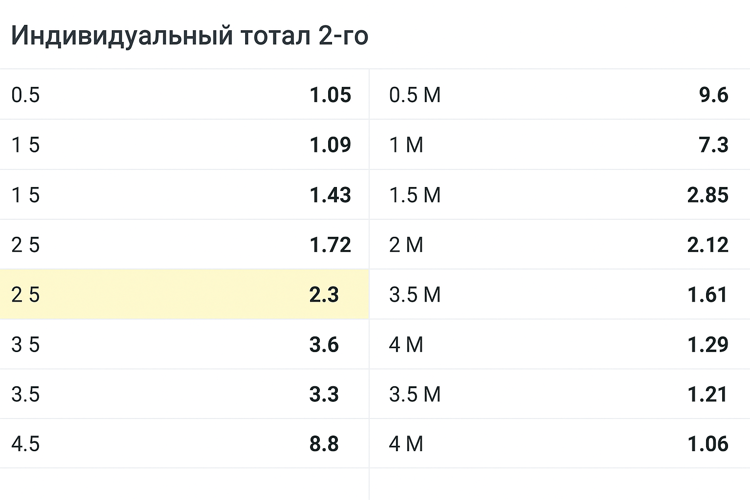Image resolution: width=750 pixels, height=500 pixels.
Task: Click the 1.61 odds value
Action: tap(708, 295)
